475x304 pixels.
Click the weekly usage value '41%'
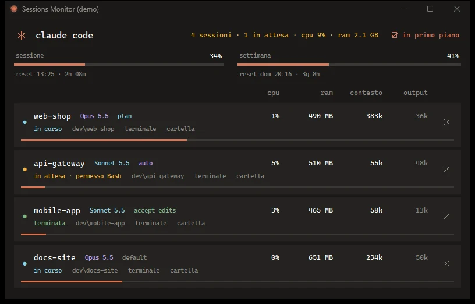tap(453, 56)
